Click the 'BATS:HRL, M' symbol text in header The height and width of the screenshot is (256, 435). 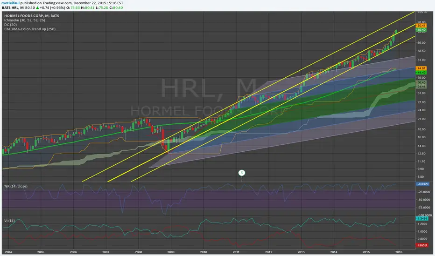coord(13,7)
